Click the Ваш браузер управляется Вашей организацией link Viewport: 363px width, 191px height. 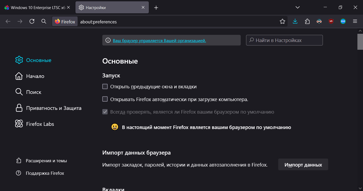tap(159, 40)
